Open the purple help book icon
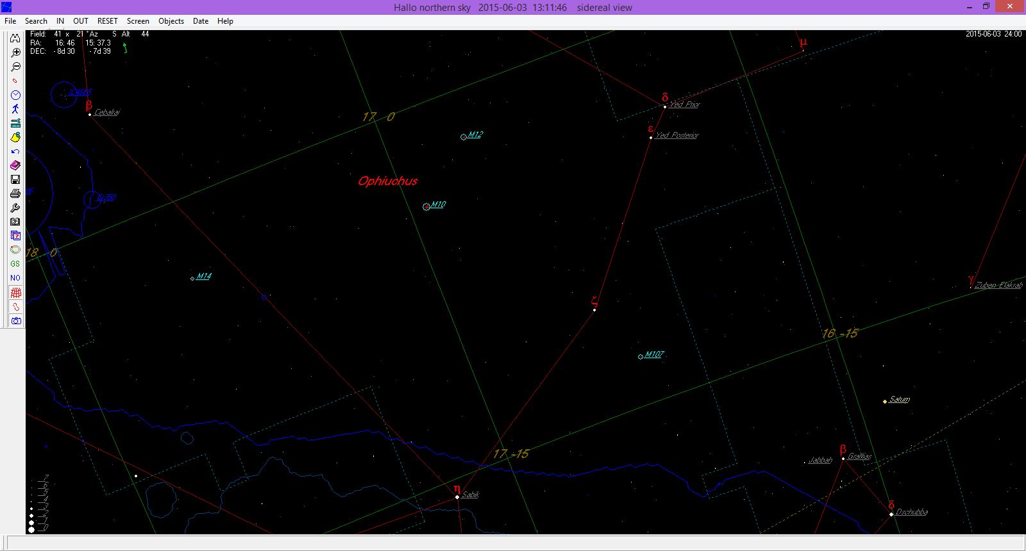The width and height of the screenshot is (1026, 551). point(15,165)
